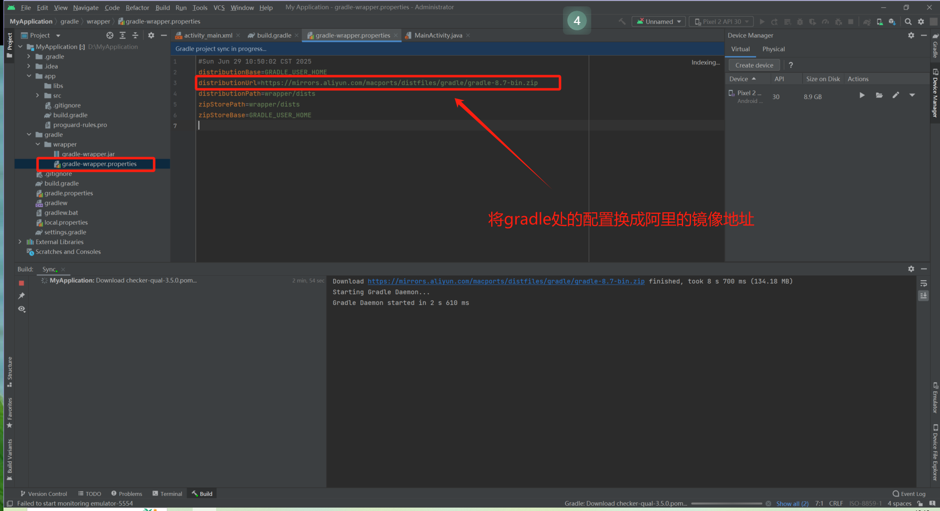
Task: Click the Stop square icon in main toolbar
Action: click(x=851, y=21)
